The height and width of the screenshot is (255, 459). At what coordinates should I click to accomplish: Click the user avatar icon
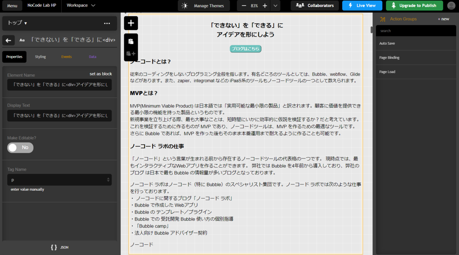451,6
